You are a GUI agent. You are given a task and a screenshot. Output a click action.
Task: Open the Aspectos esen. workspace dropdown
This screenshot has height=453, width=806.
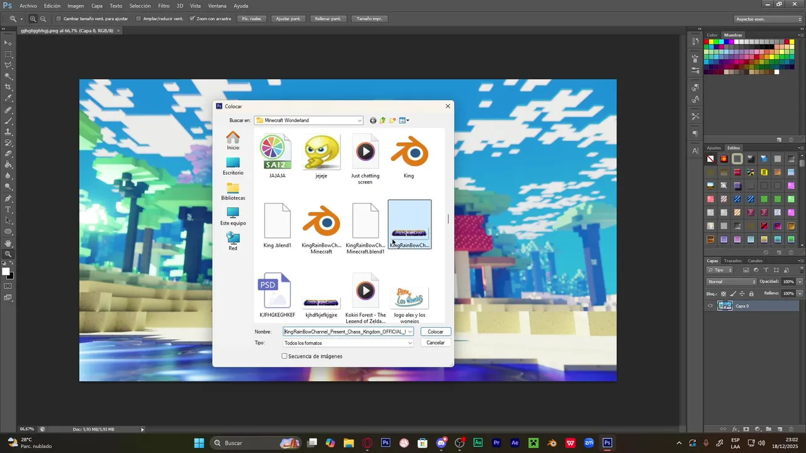click(x=768, y=19)
